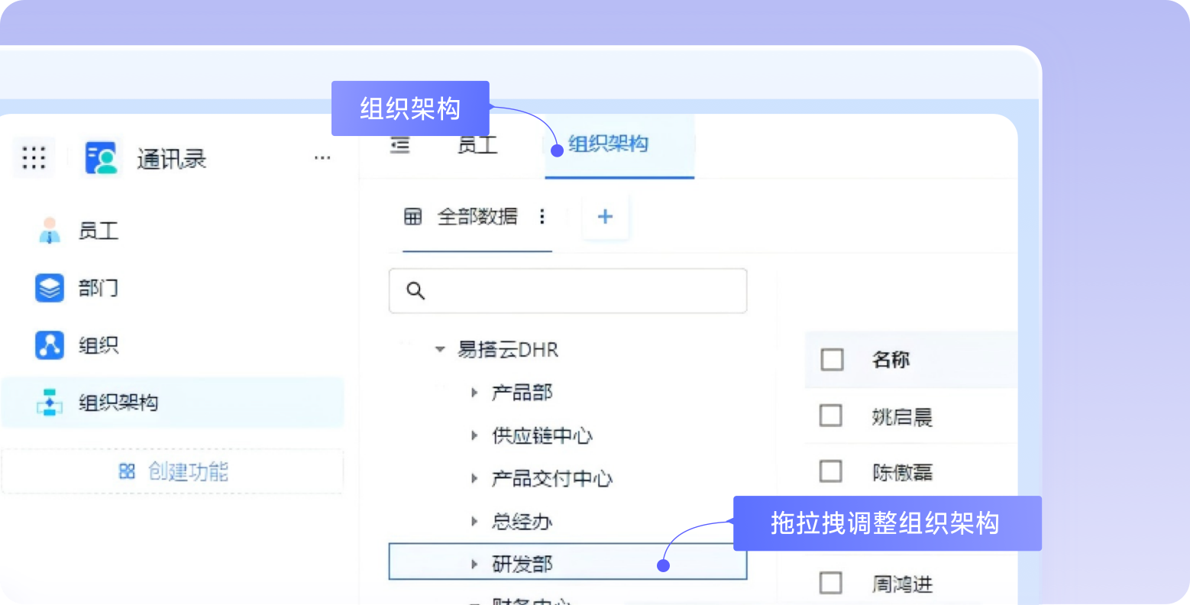Click the 组织架构 hierarchy icon in sidebar
This screenshot has width=1190, height=605.
coord(50,403)
